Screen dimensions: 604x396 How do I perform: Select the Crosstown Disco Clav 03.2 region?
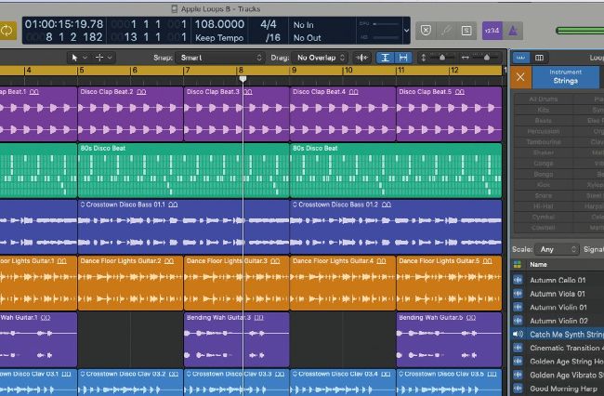(x=130, y=382)
